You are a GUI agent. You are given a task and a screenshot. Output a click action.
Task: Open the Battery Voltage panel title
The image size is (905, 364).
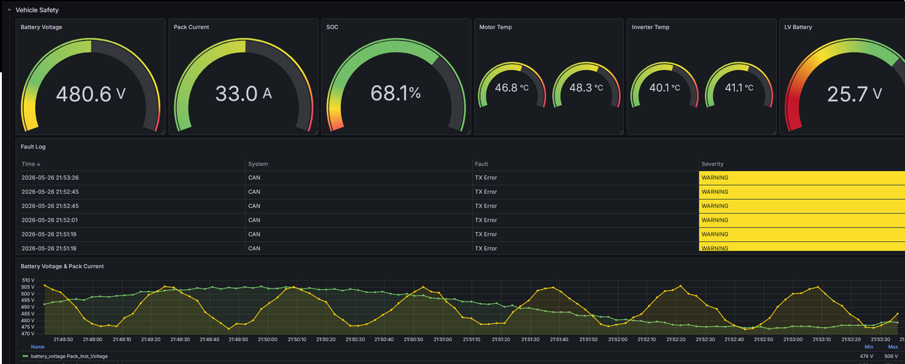pos(41,27)
